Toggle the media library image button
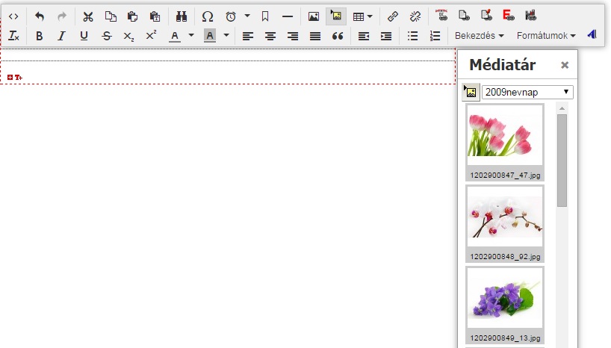 [x=336, y=16]
